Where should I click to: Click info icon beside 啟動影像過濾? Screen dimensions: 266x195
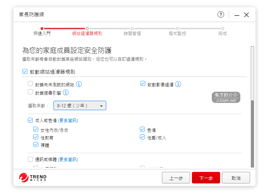pos(178,84)
